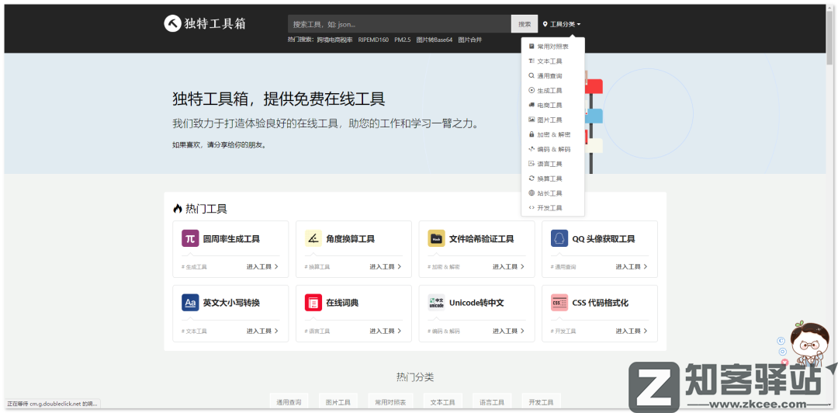Open the 图片转Base64 hot search link
The width and height of the screenshot is (838, 413).
coord(435,40)
